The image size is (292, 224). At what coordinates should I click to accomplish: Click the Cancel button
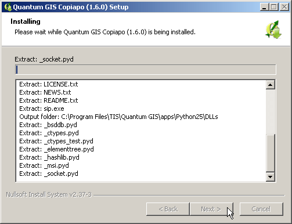pos(261,209)
